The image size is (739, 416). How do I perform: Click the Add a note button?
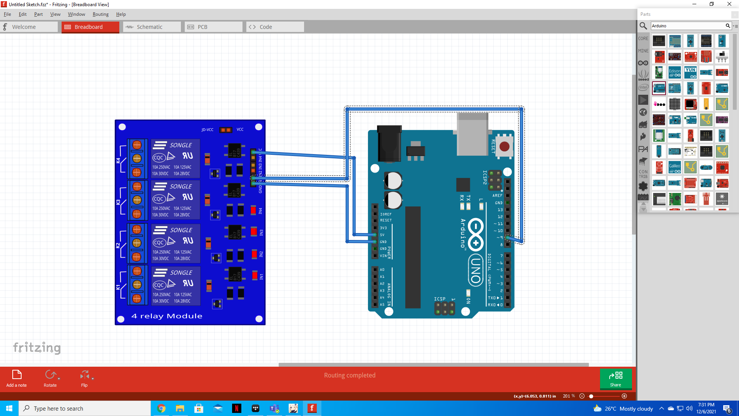coord(17,379)
